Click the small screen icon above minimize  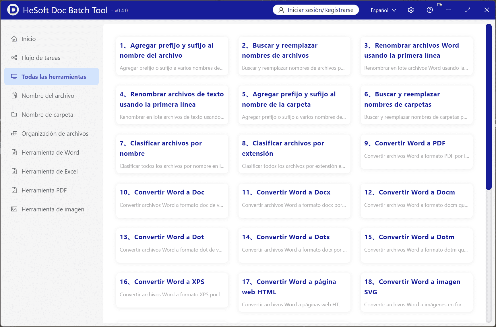439,5
